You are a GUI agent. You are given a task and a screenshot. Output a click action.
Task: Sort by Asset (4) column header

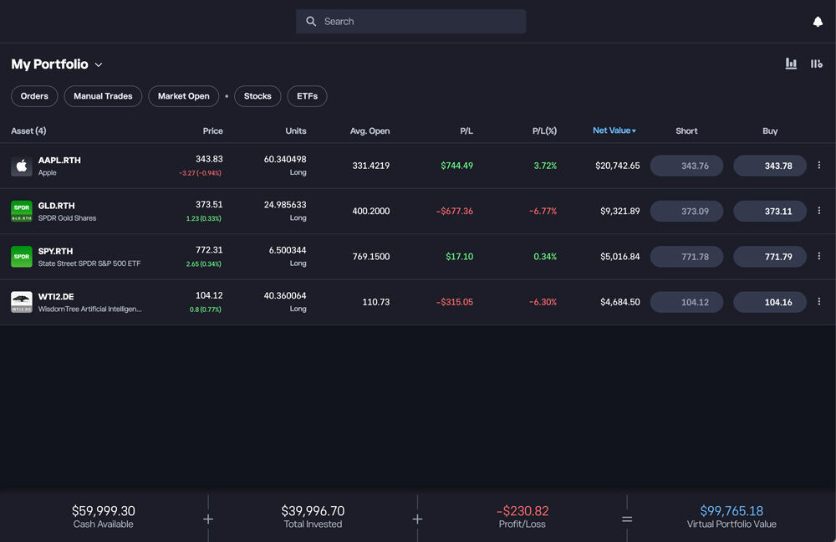click(x=28, y=130)
